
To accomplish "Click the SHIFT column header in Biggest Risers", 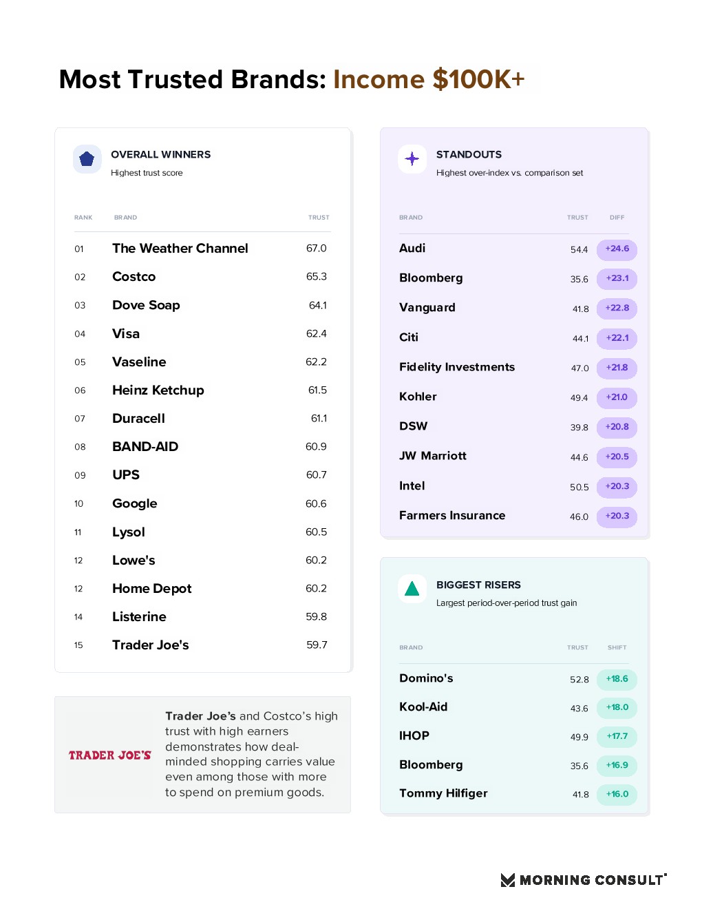I will click(617, 647).
